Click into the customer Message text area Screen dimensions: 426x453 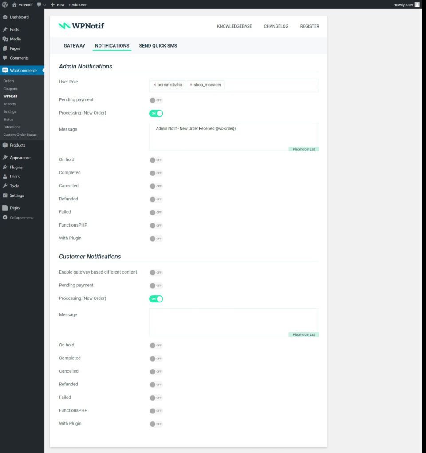234,320
